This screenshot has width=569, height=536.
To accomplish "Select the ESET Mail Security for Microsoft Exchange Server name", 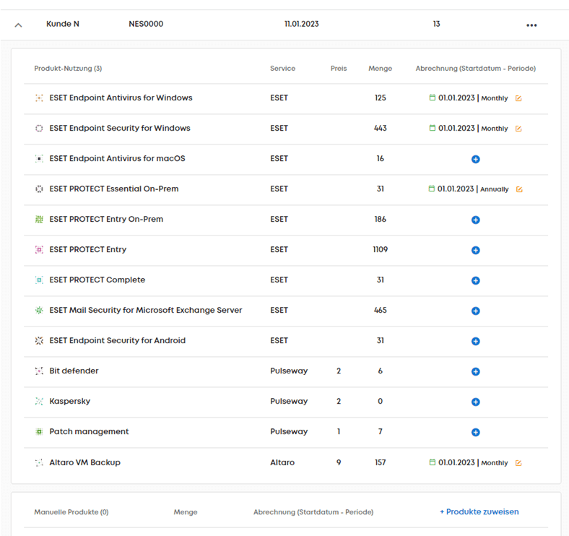I will pyautogui.click(x=146, y=310).
